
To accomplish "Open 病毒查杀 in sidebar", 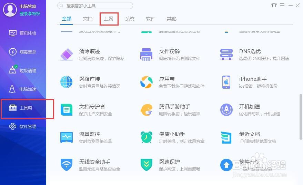I will coord(23,52).
